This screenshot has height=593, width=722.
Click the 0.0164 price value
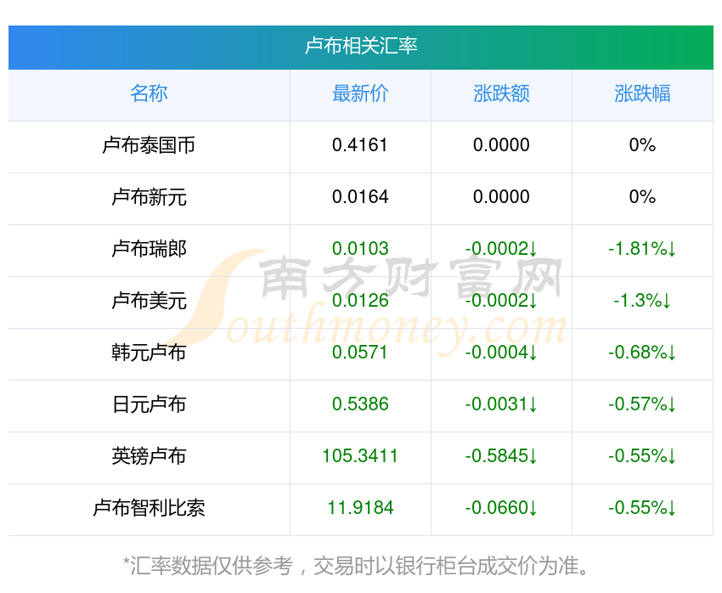[360, 197]
